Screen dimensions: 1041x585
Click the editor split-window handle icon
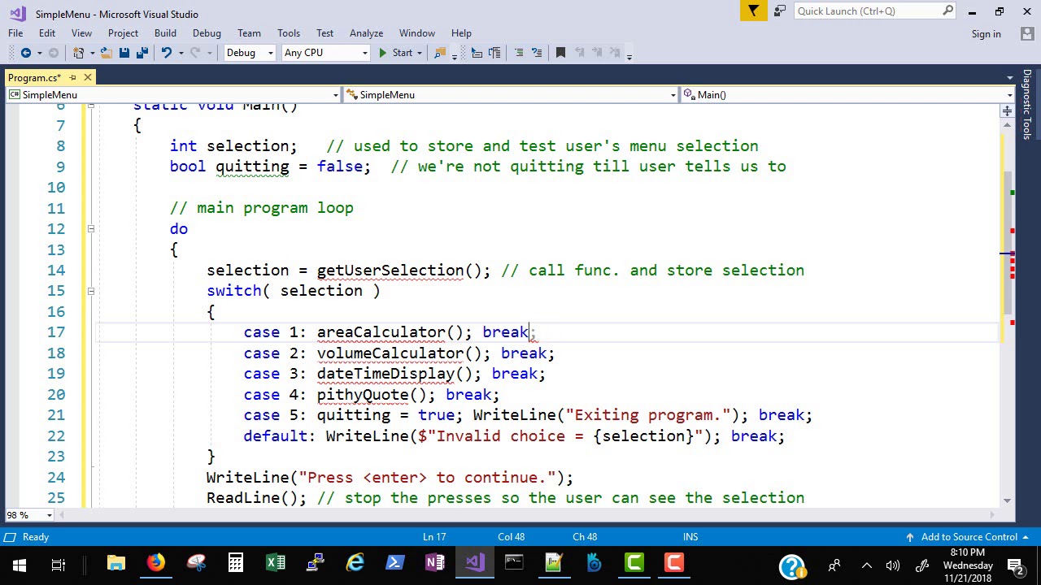(x=1007, y=110)
